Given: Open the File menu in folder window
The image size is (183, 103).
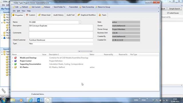Looking at the screenshot, I should pos(14,11).
